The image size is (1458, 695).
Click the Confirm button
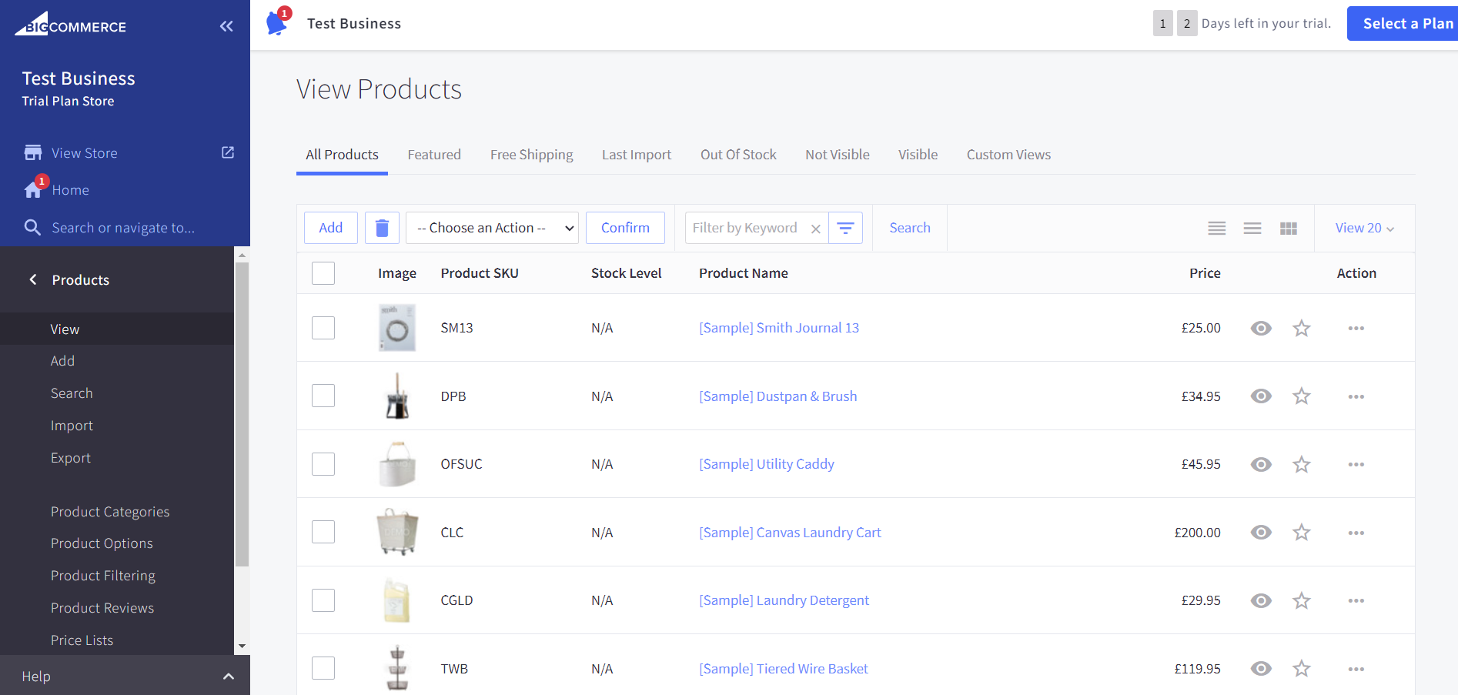click(624, 227)
